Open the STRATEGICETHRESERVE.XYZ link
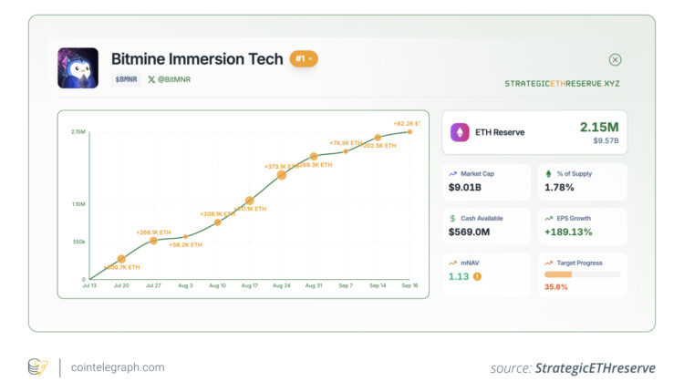This screenshot has height=392, width=684. click(563, 83)
